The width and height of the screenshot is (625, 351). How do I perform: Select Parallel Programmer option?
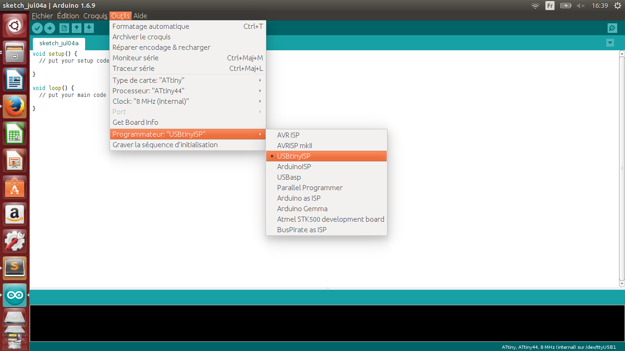[x=327, y=188]
